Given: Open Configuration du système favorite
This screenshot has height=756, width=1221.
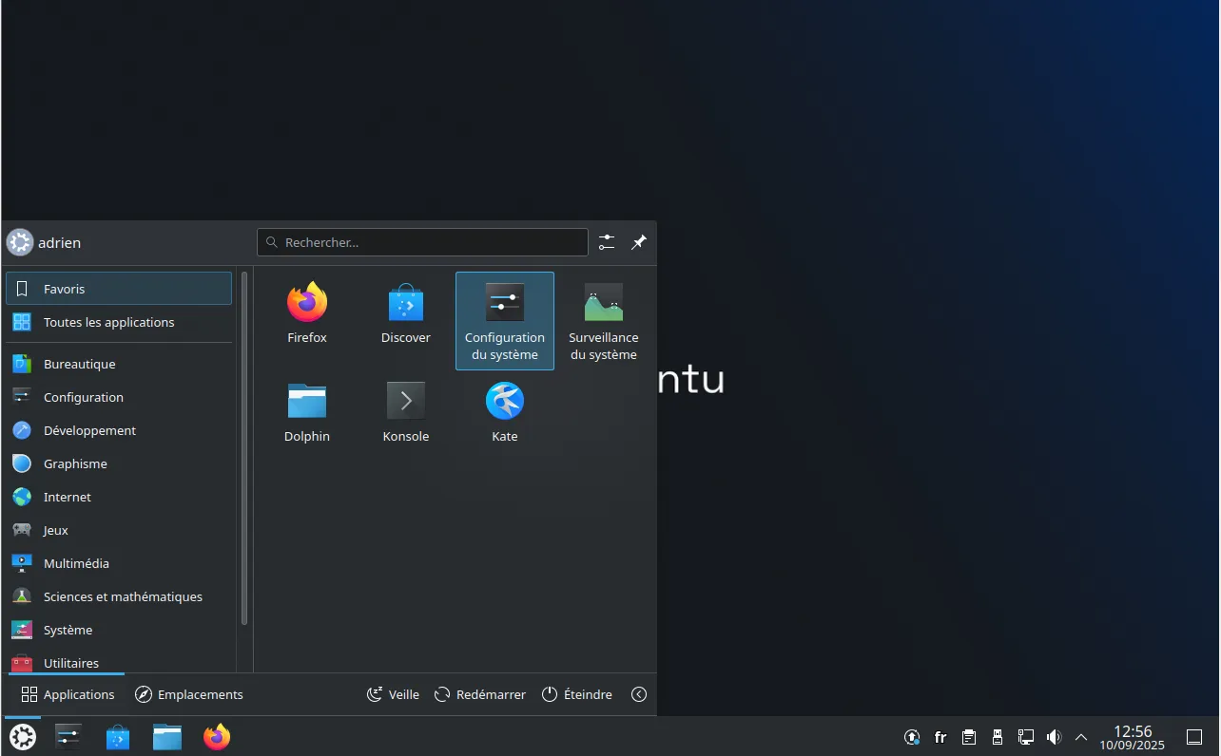Looking at the screenshot, I should [504, 320].
